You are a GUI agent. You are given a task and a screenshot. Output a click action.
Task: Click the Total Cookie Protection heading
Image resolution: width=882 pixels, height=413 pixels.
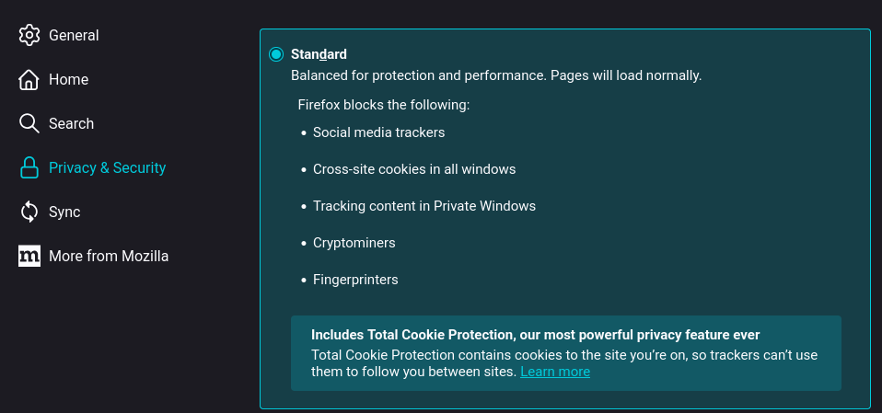[535, 335]
